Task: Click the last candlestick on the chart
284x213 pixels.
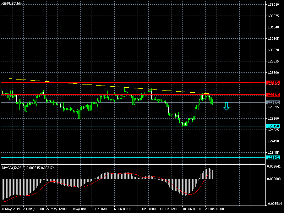Action: click(212, 102)
